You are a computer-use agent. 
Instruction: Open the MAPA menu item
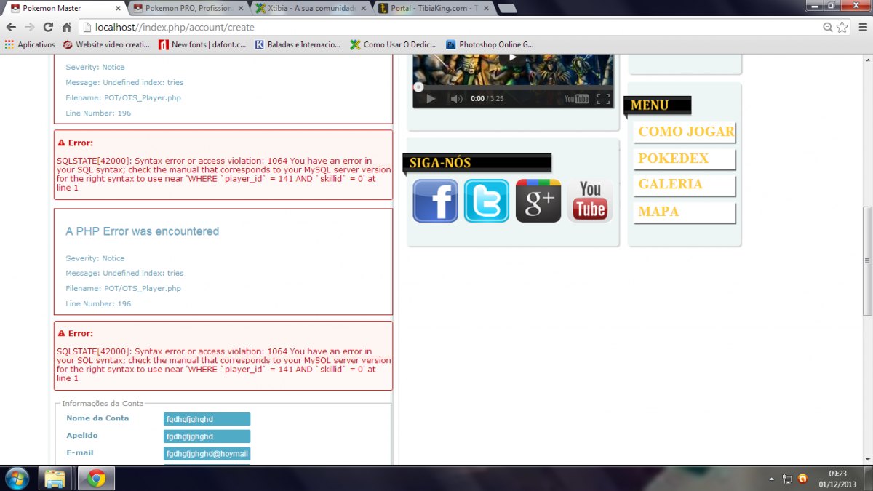[685, 212]
